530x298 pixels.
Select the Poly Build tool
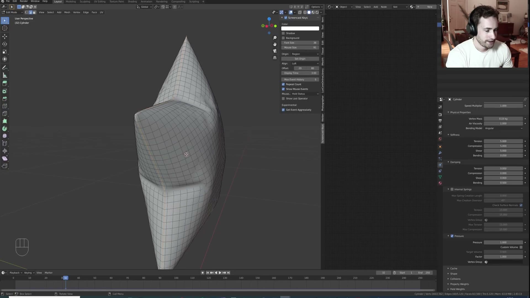coord(5,121)
